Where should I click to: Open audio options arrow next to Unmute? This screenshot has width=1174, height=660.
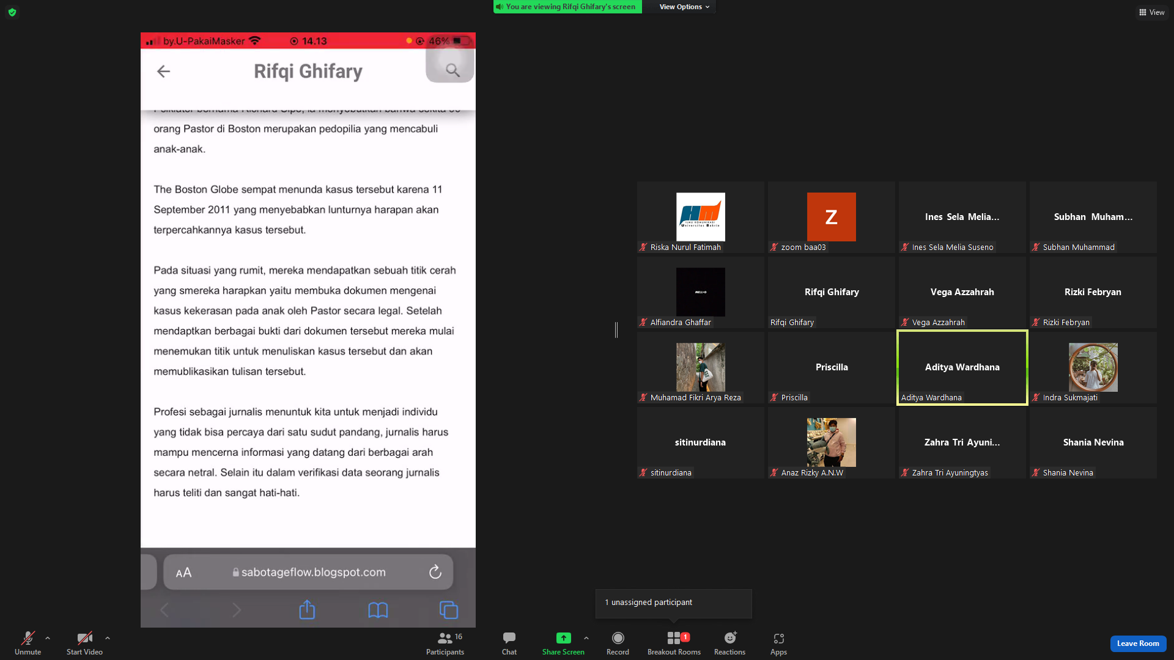(48, 638)
